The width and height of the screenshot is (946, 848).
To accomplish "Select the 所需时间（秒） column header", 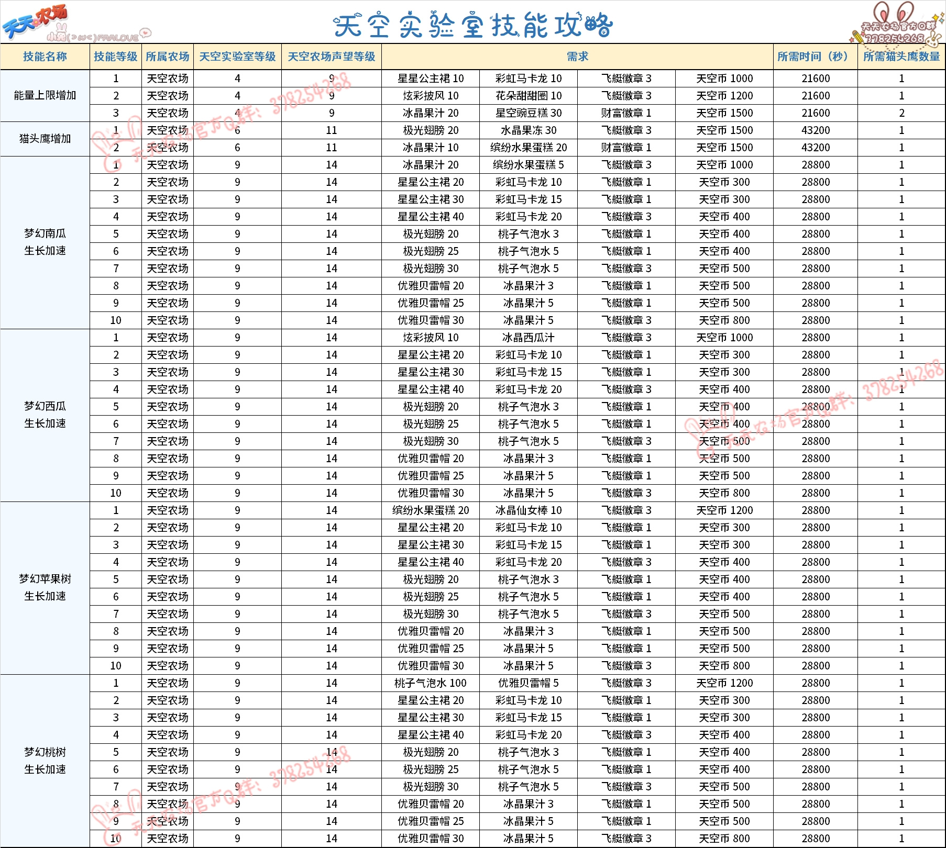I will pos(816,57).
